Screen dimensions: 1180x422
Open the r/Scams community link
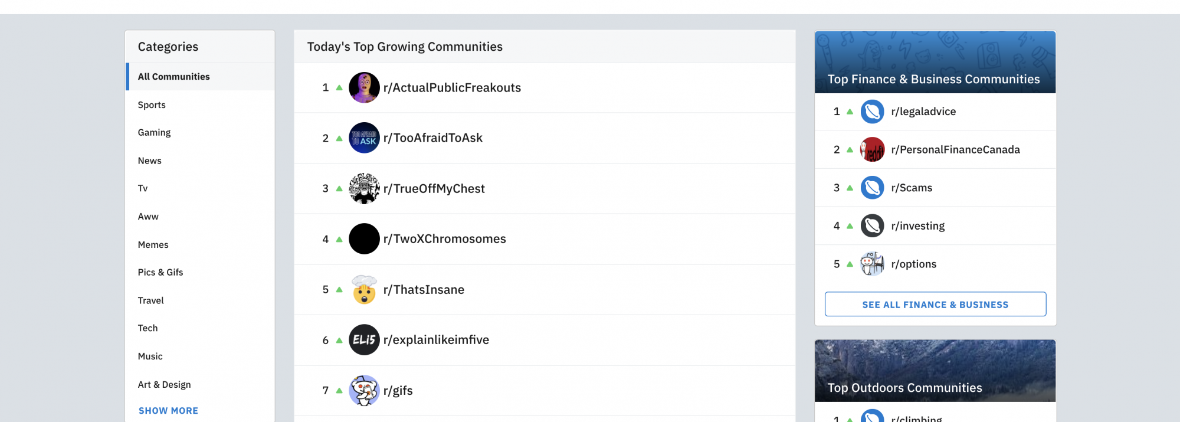point(912,188)
